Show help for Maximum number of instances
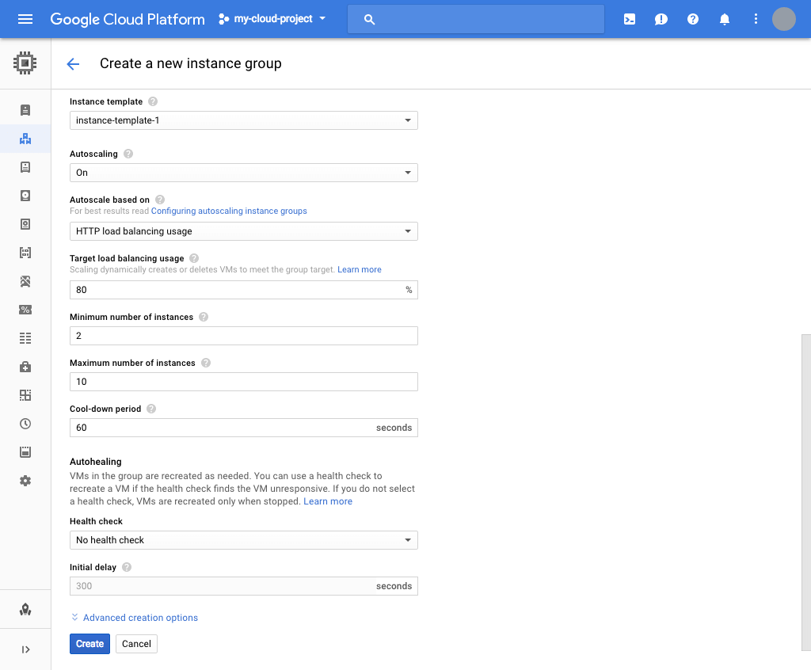The width and height of the screenshot is (811, 670). pyautogui.click(x=206, y=363)
